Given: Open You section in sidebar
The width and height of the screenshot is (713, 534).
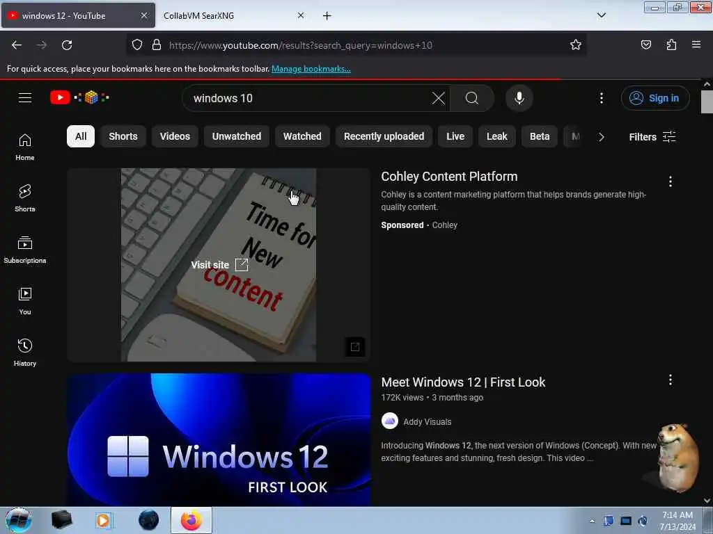Looking at the screenshot, I should 25,301.
